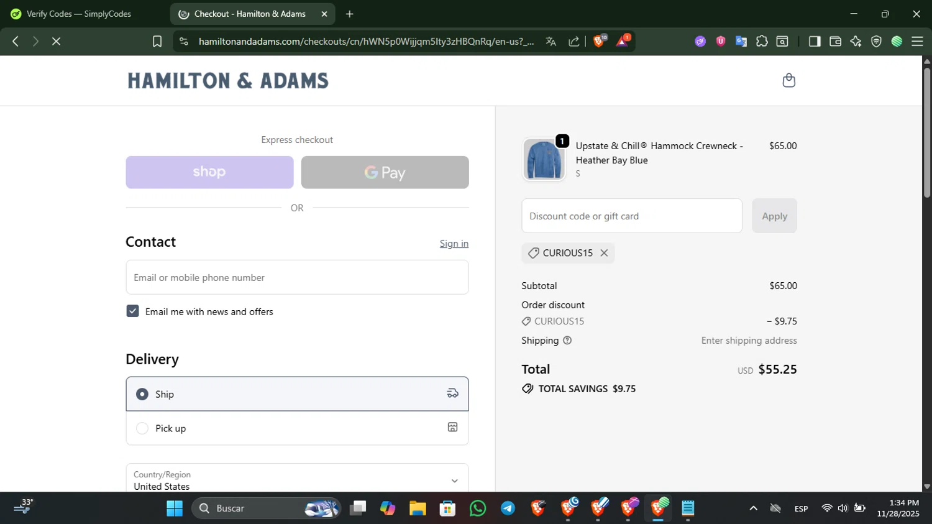
Task: Go back to the previous page
Action: (16, 42)
